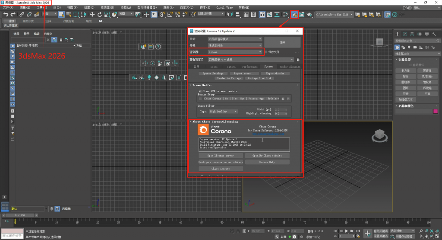Toggle the 3D Snaps icon
The image size is (442, 240).
point(162,14)
